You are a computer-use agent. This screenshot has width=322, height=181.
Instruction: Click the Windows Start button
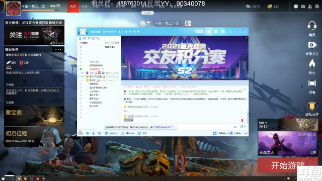click(3, 179)
